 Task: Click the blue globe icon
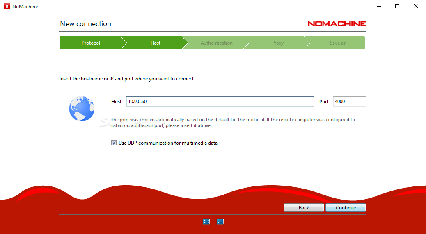(x=82, y=109)
